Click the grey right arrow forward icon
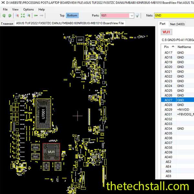 pyautogui.click(x=42, y=16)
